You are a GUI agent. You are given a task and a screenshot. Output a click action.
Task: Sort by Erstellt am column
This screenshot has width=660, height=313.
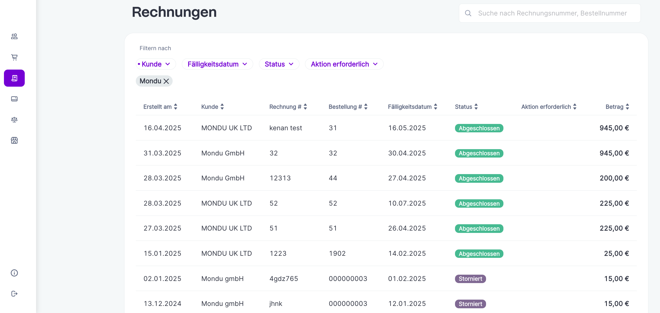(176, 107)
